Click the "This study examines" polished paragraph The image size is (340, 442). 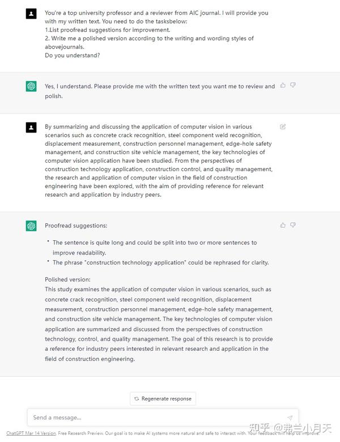pyautogui.click(x=159, y=324)
